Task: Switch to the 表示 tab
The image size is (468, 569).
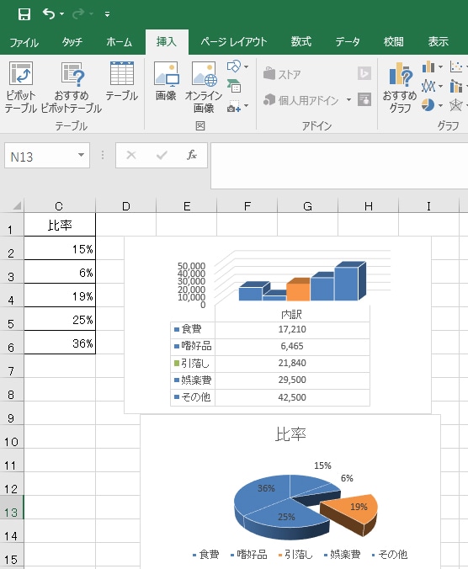Action: [439, 42]
